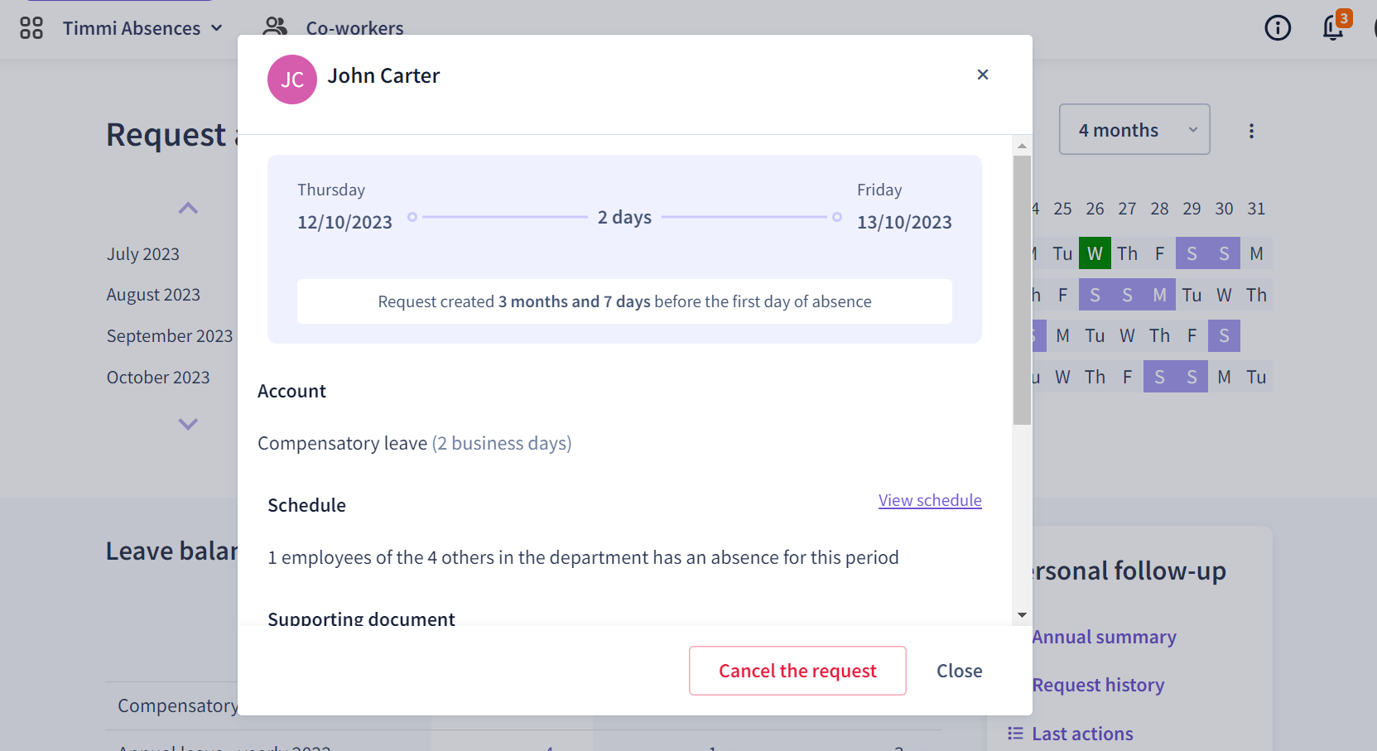Open the Annual summary link
The height and width of the screenshot is (751, 1377).
point(1104,637)
